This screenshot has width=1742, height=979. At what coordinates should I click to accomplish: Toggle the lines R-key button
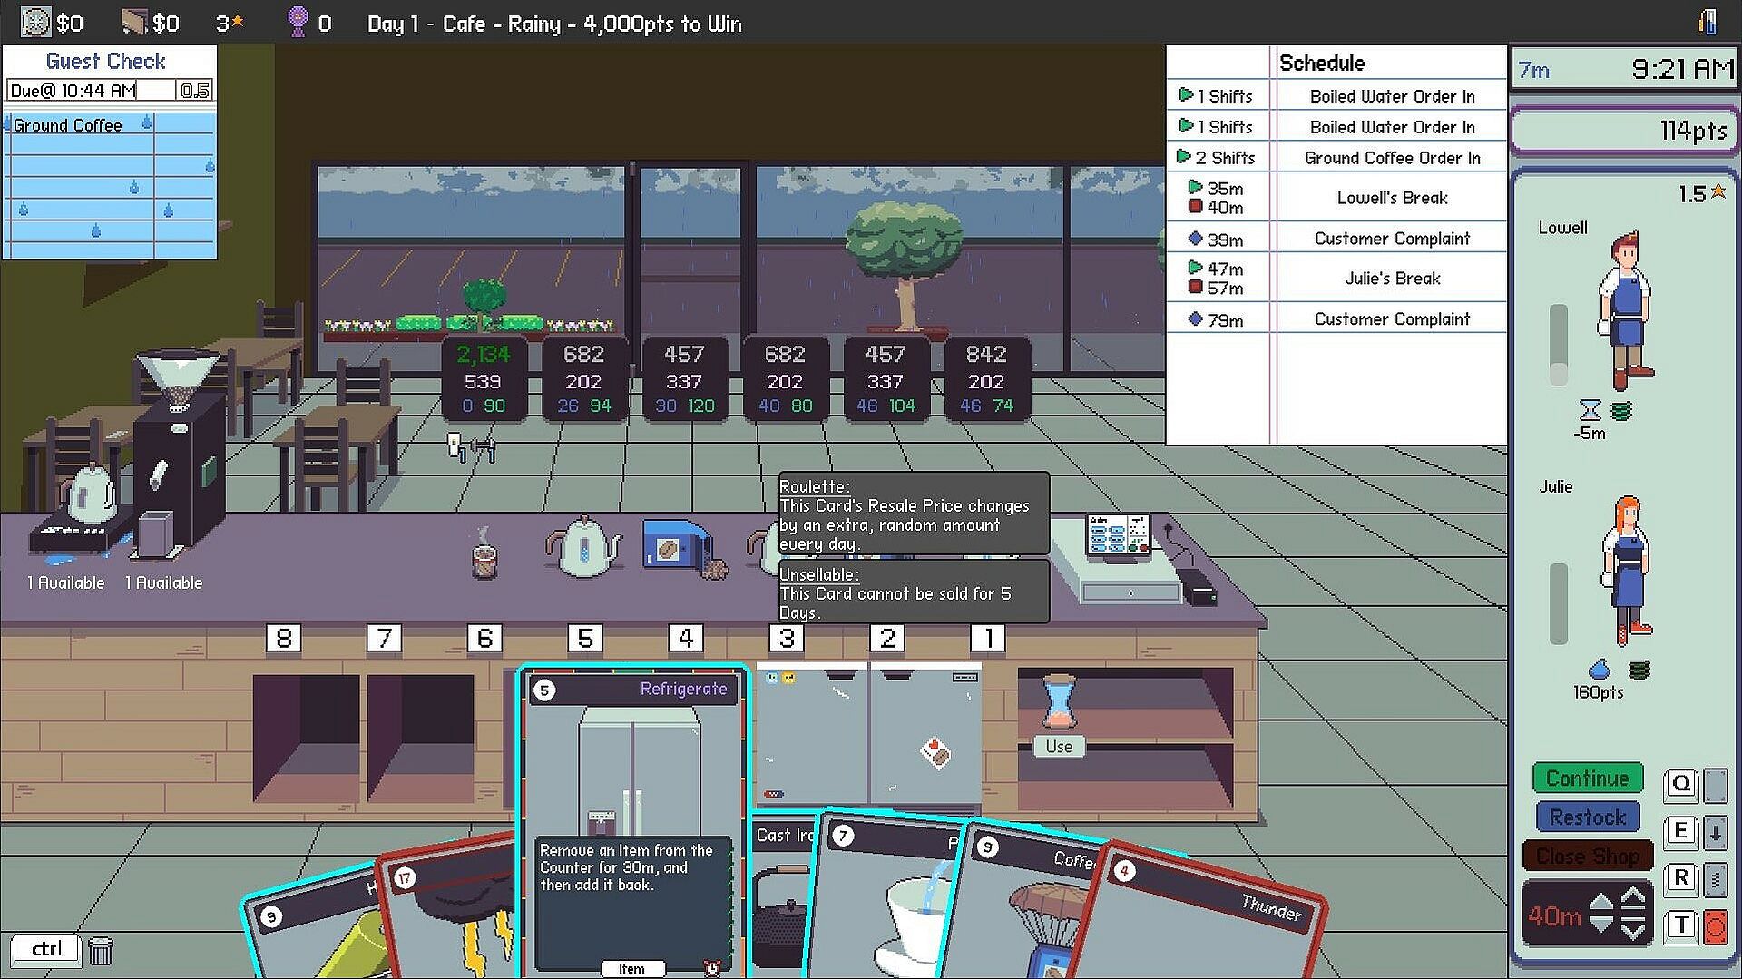[1715, 878]
